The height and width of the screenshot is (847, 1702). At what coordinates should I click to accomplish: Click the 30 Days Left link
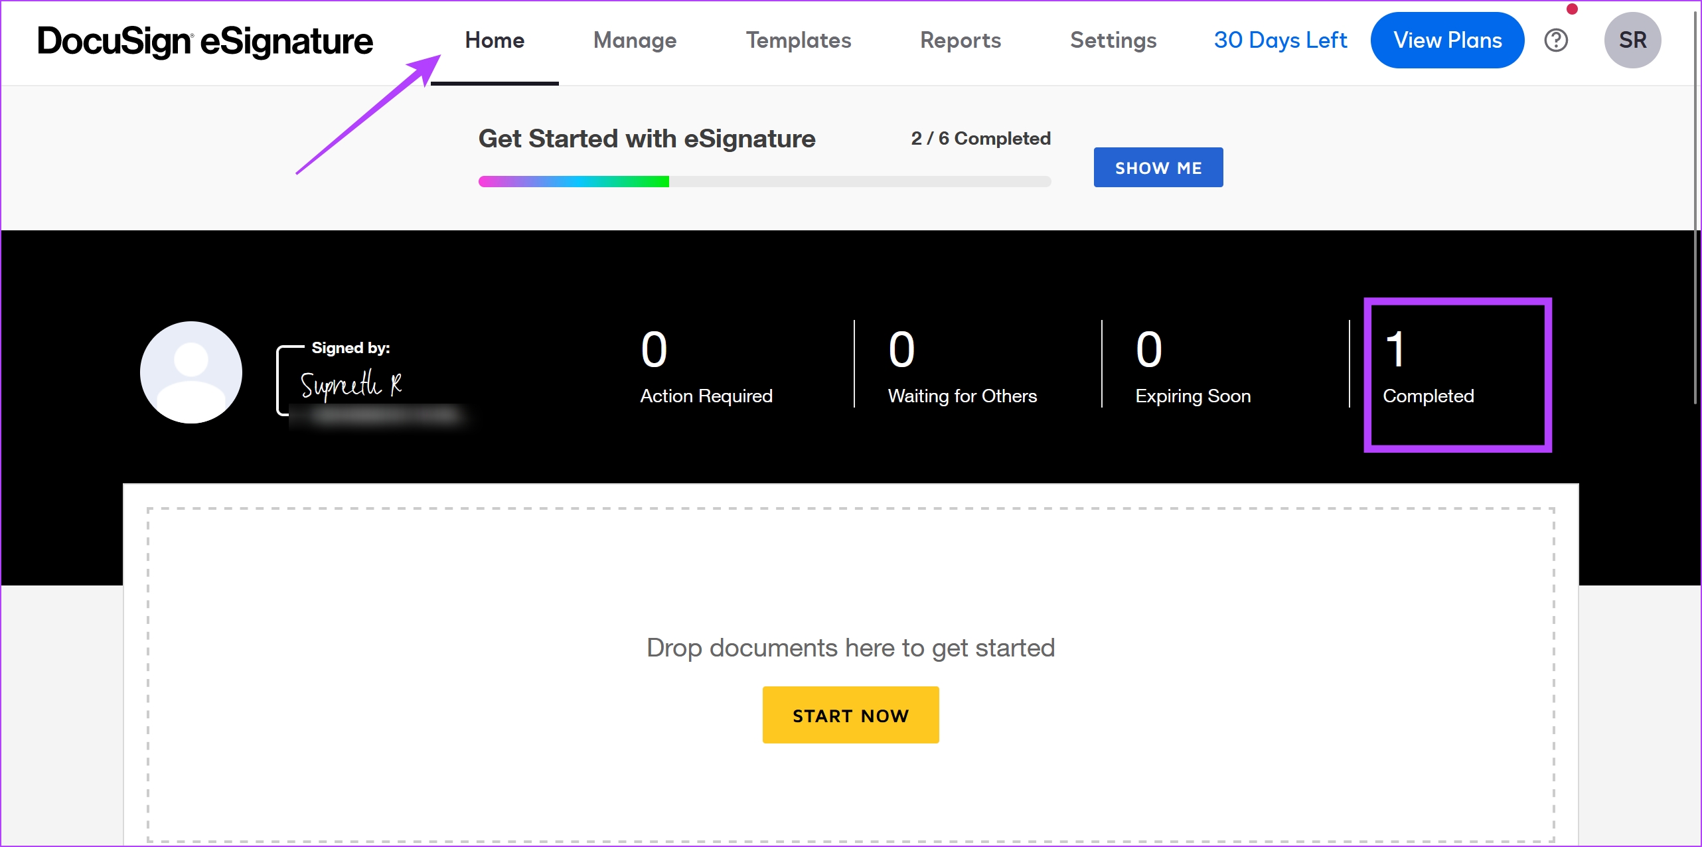click(1280, 40)
